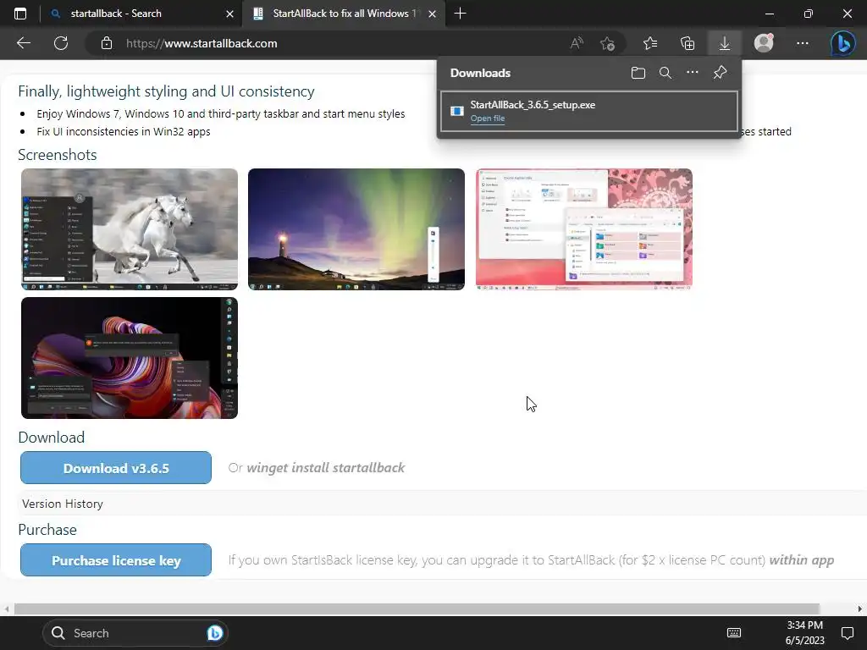Click 'Finally, lightweight styling and UI consistency' heading
This screenshot has width=867, height=650.
[167, 91]
